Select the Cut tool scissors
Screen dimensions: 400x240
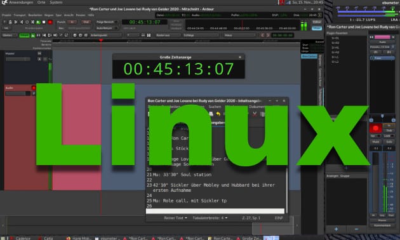(x=44, y=35)
